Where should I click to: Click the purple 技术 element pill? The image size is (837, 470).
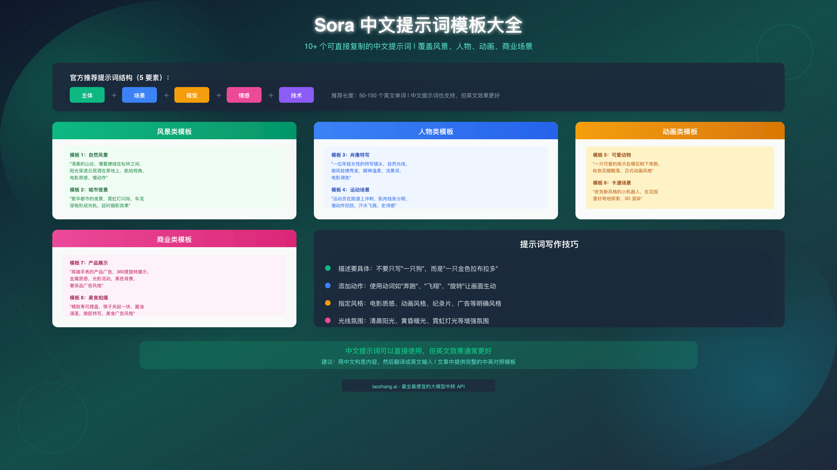[x=296, y=95]
